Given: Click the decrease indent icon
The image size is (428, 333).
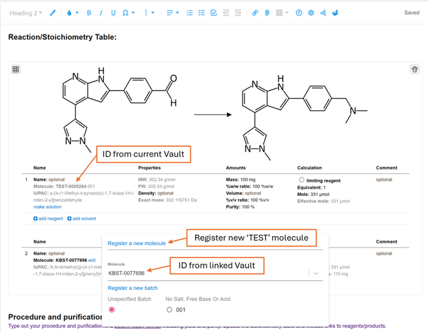Looking at the screenshot, I should pos(226,13).
